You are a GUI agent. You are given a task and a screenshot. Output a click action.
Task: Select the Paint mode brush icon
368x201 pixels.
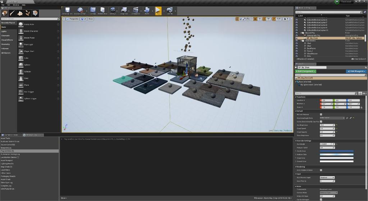[12, 13]
